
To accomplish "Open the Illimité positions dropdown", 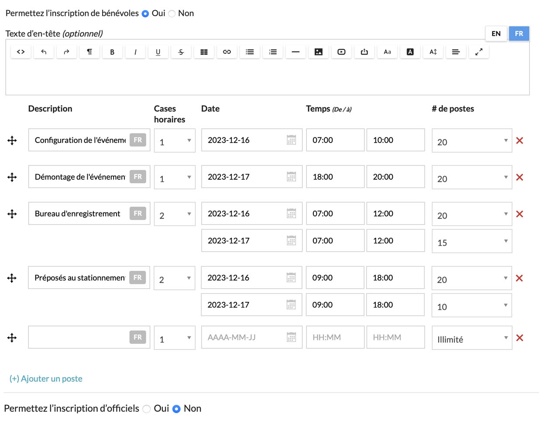I will (471, 338).
